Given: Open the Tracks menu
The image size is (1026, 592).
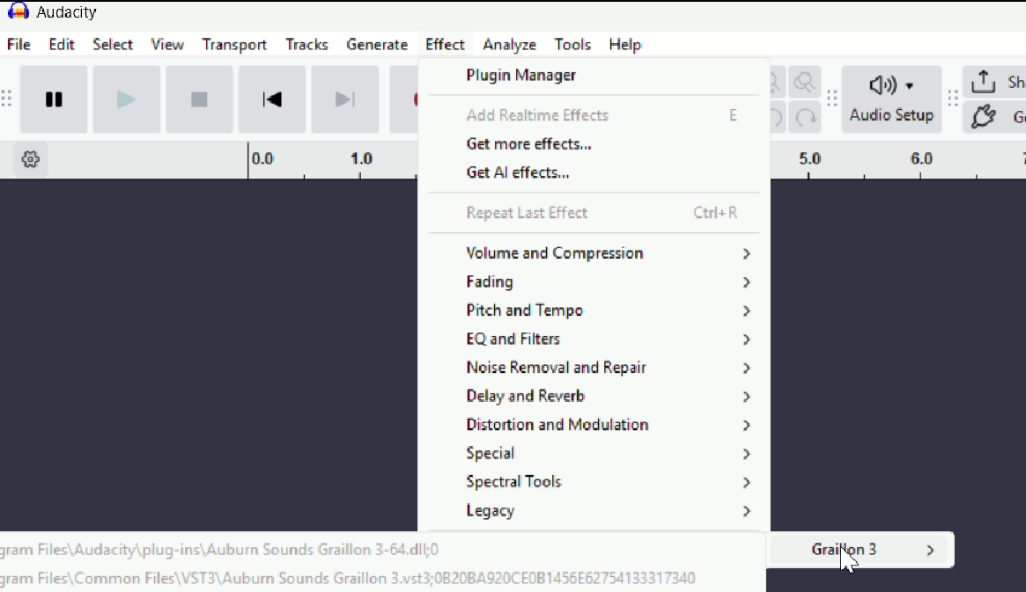Looking at the screenshot, I should [306, 45].
